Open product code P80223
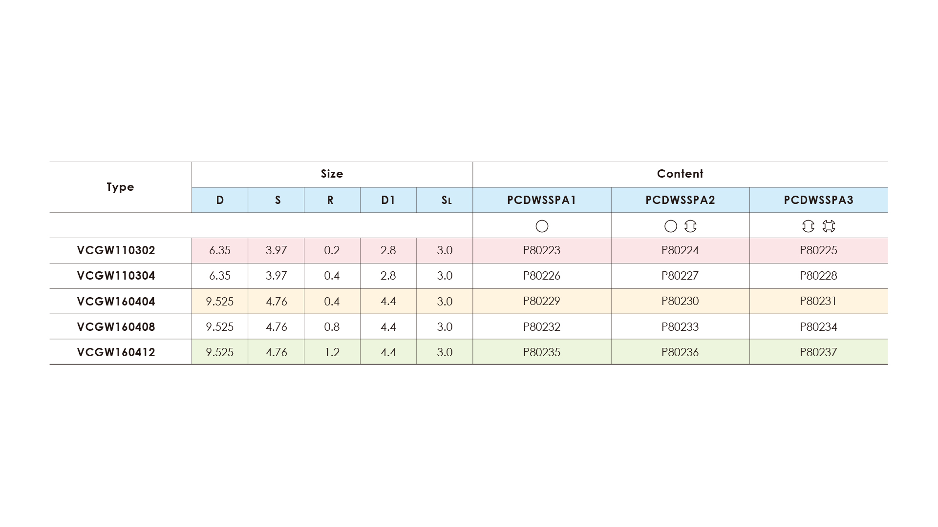 pyautogui.click(x=541, y=250)
